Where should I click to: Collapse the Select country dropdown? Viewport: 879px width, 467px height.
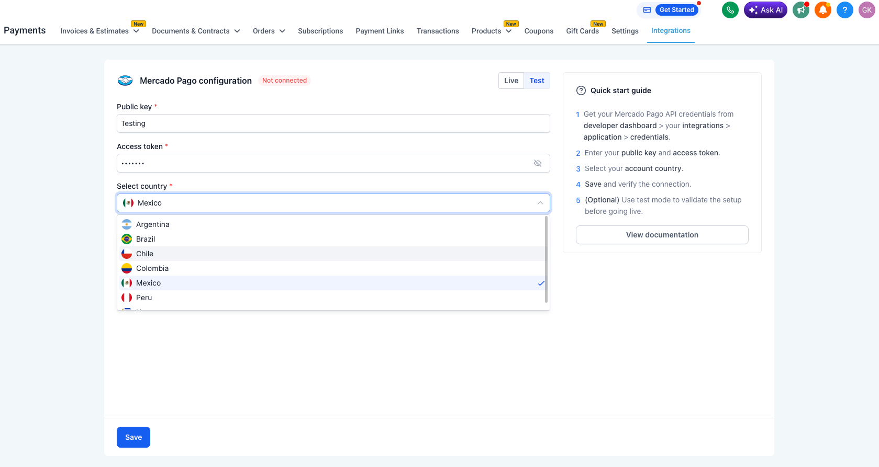[540, 203]
